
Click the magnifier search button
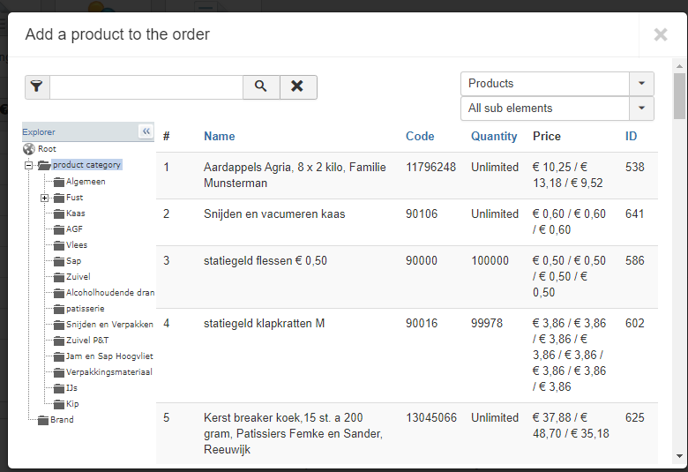tap(261, 86)
